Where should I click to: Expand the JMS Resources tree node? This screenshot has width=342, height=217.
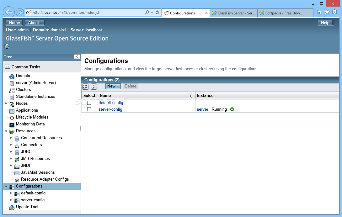(11, 159)
